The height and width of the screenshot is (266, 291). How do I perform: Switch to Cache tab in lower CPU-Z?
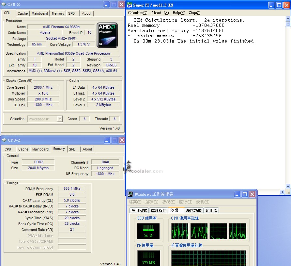click(x=23, y=149)
